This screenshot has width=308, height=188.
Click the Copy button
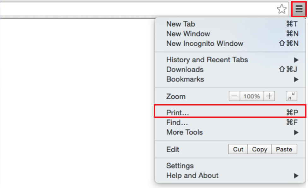pos(259,149)
